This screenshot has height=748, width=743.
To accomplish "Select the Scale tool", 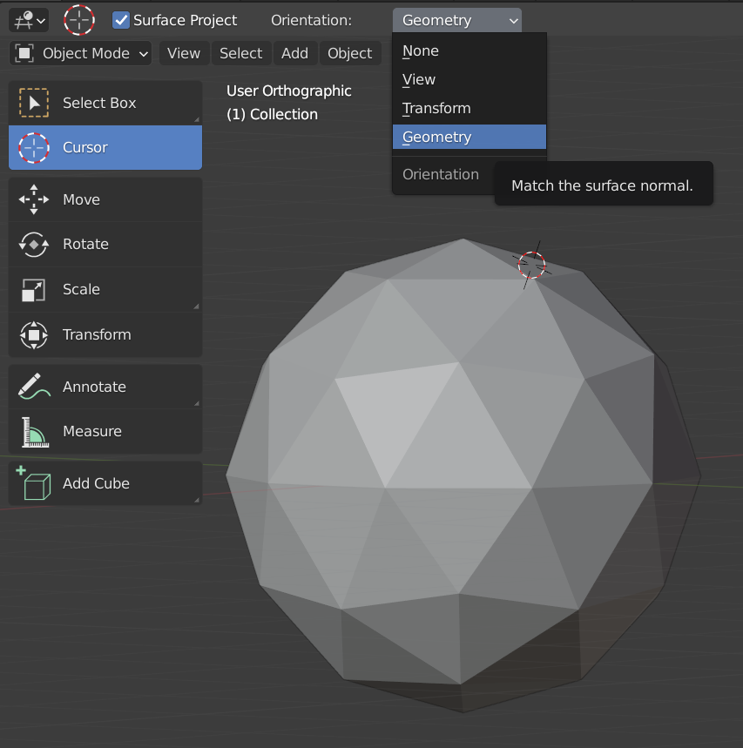I will tap(105, 290).
